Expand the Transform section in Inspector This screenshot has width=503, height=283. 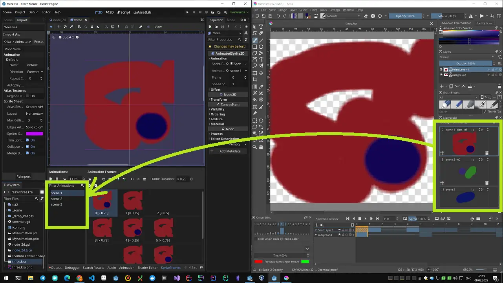pos(218,99)
